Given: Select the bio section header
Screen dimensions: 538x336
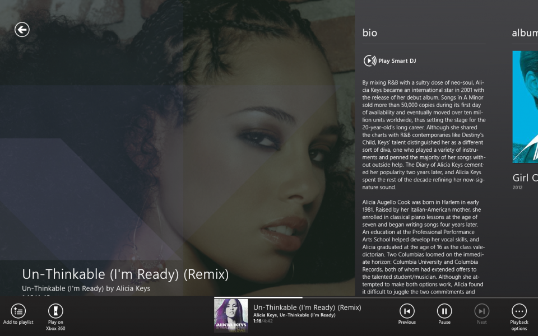Looking at the screenshot, I should 369,33.
